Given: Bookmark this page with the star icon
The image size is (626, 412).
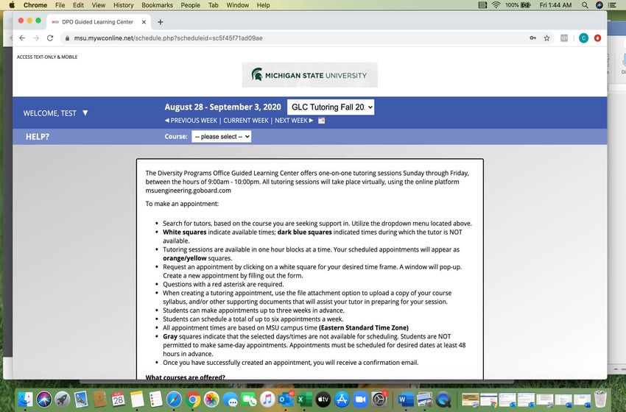Looking at the screenshot, I should pyautogui.click(x=546, y=38).
